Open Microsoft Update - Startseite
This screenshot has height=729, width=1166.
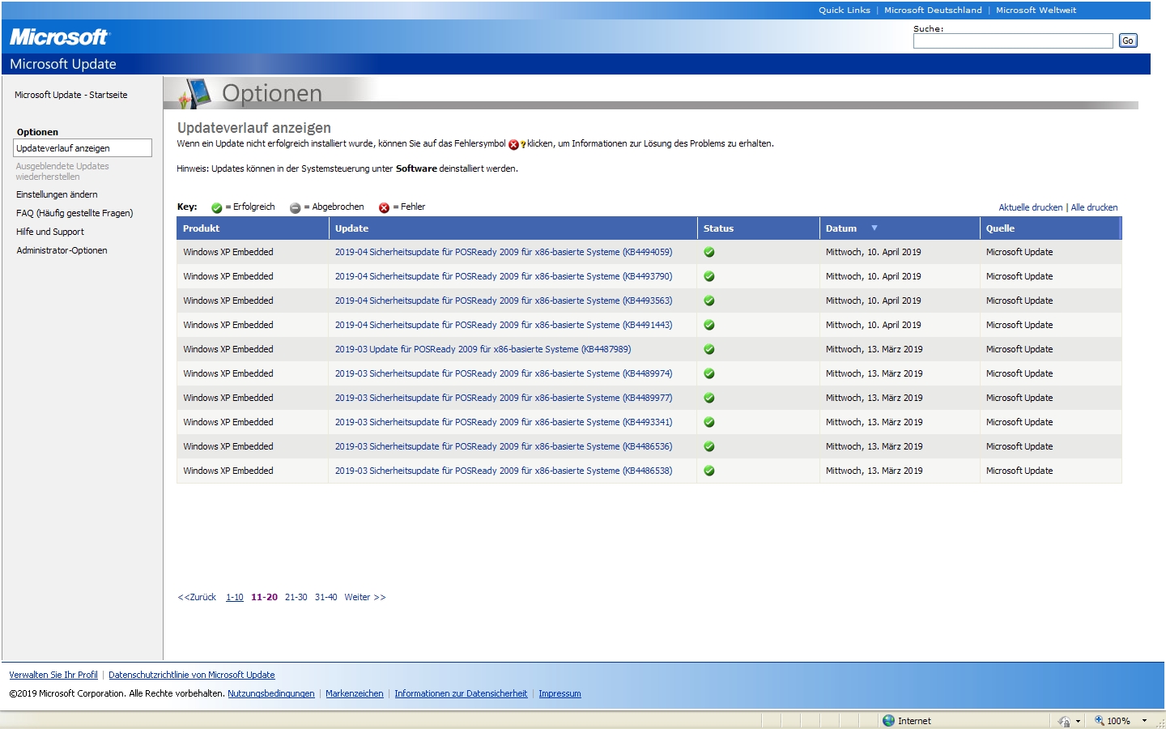pyautogui.click(x=71, y=95)
